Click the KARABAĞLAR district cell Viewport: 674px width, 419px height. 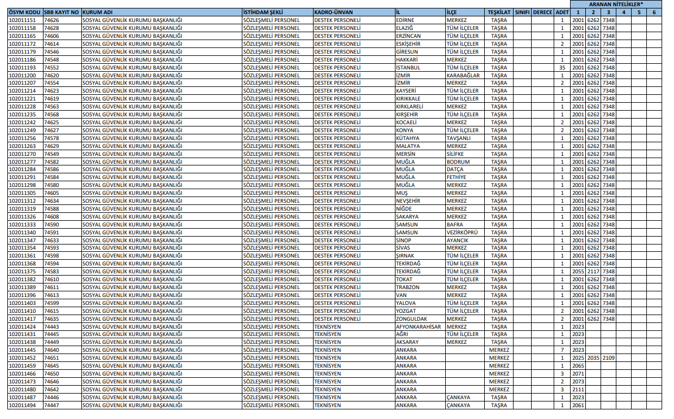pos(463,75)
